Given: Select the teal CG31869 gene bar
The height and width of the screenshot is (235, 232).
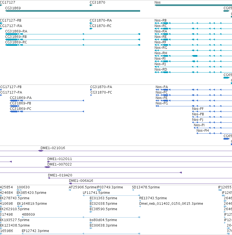Looking at the screenshot, I should coord(73,11).
